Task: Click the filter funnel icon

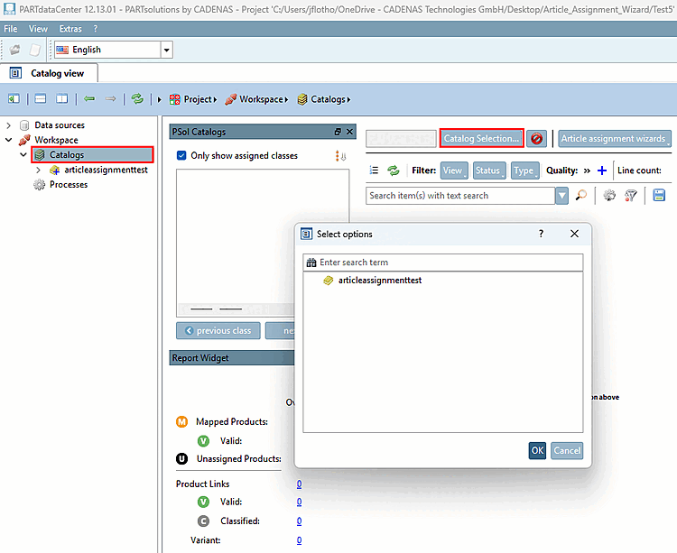Action: pos(631,196)
